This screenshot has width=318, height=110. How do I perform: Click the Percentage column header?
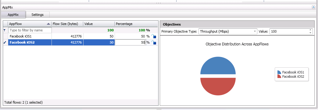(x=136, y=24)
